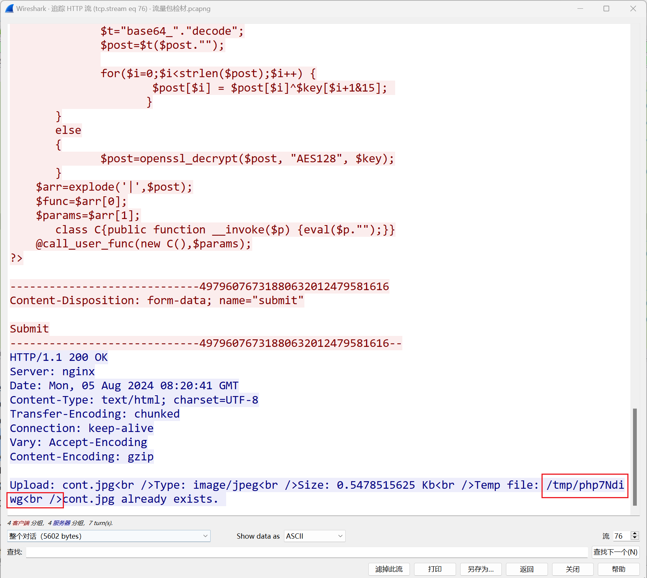Click the 'Transfer-Encoding: chunked' line
Screen dimensions: 647x578
point(95,414)
